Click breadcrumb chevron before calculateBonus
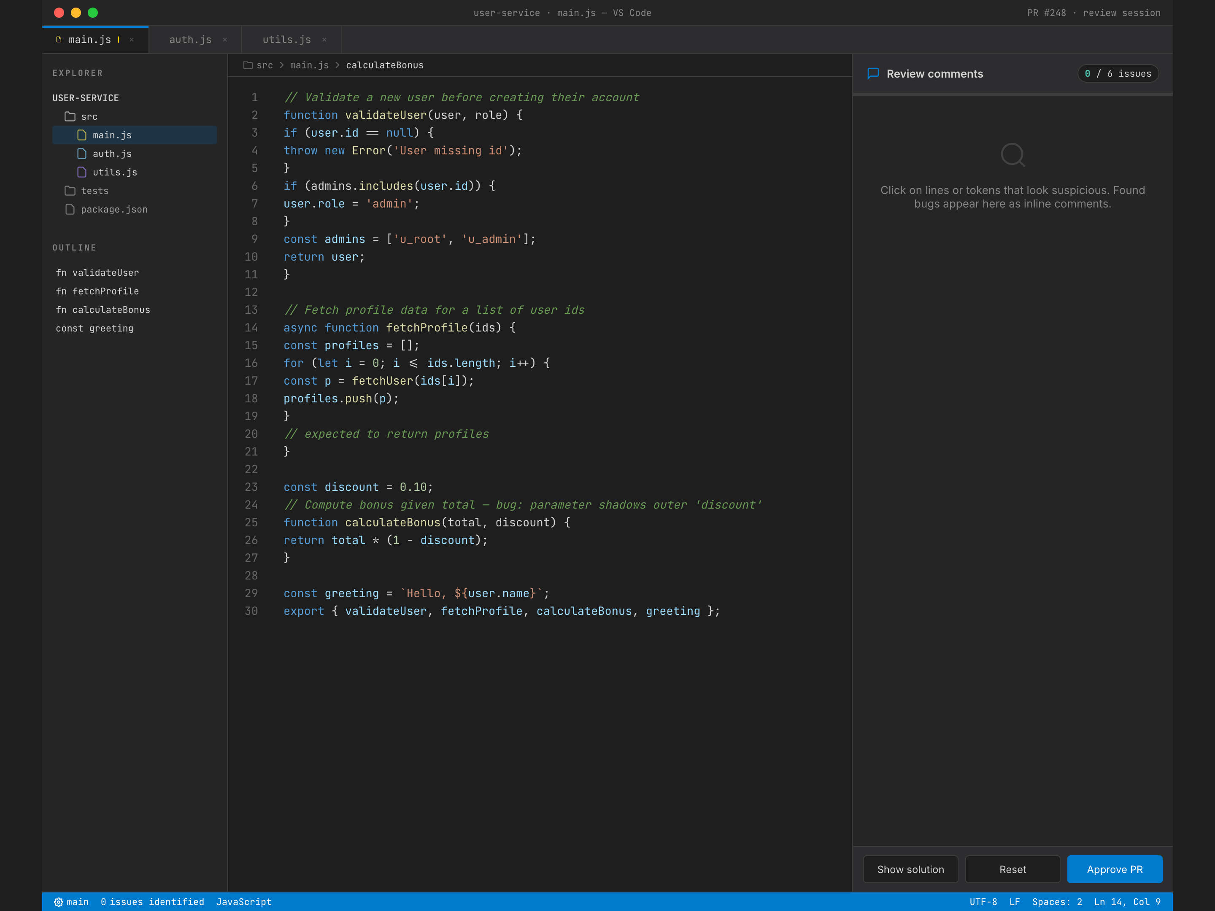1215x911 pixels. click(x=337, y=65)
